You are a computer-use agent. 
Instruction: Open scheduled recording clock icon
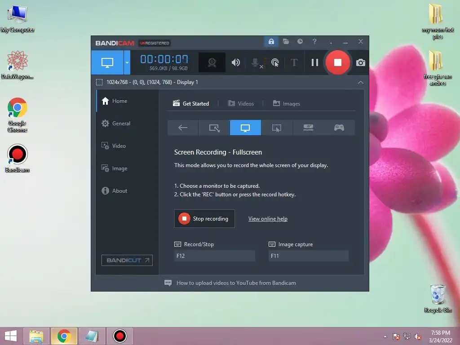tap(300, 41)
